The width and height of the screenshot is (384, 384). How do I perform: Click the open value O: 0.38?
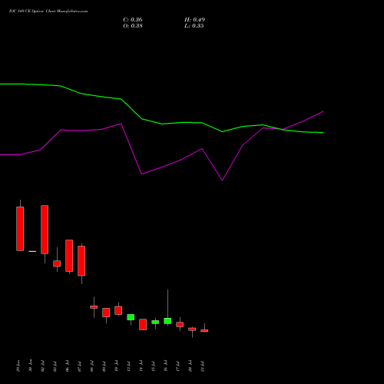point(133,26)
